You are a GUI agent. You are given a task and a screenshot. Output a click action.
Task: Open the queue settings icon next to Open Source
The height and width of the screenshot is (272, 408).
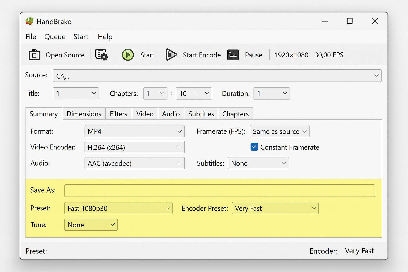point(101,54)
